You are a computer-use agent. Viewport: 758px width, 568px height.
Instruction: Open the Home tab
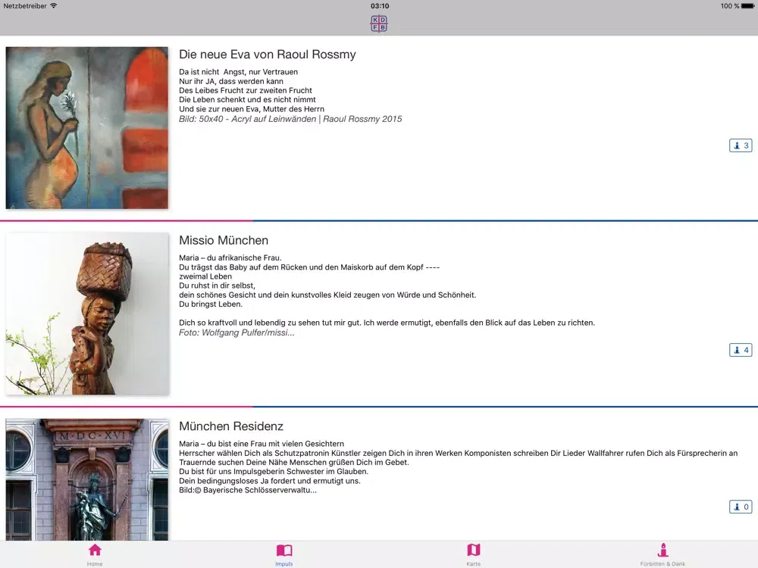pos(95,554)
